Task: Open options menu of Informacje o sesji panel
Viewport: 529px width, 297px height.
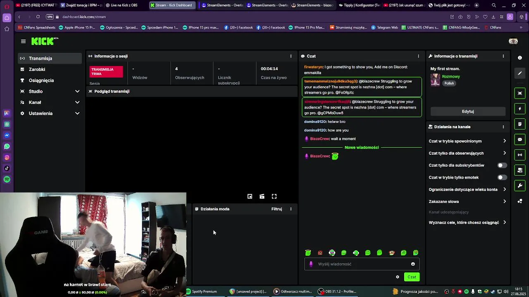Action: click(291, 56)
